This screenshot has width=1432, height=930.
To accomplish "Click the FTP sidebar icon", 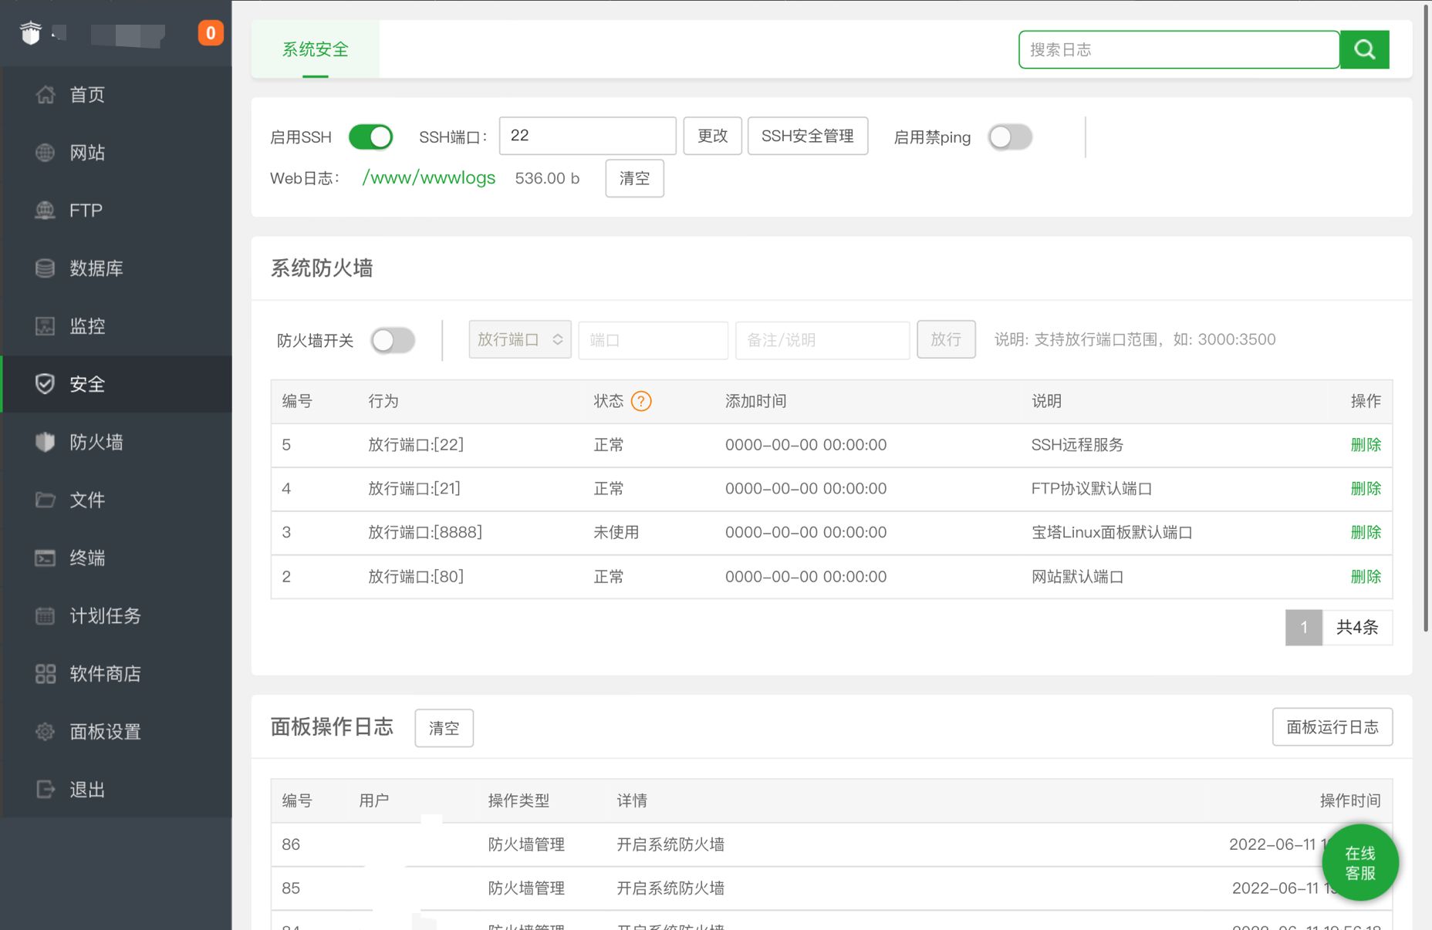I will (46, 210).
